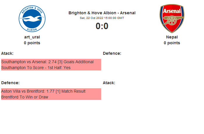Select Southampton To Score - 1st Half: Yes
Viewport: 204px width, 134px height.
[x=36, y=68]
